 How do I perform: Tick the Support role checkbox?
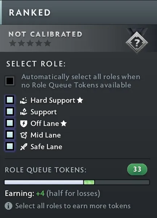point(10,111)
